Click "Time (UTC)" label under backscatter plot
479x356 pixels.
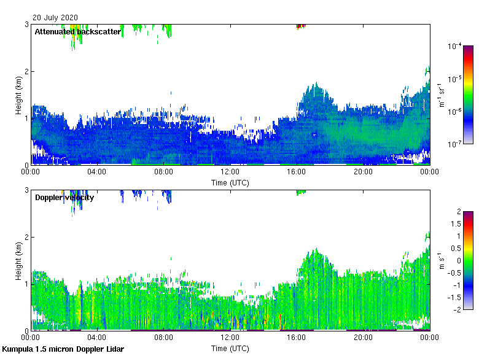click(x=230, y=182)
